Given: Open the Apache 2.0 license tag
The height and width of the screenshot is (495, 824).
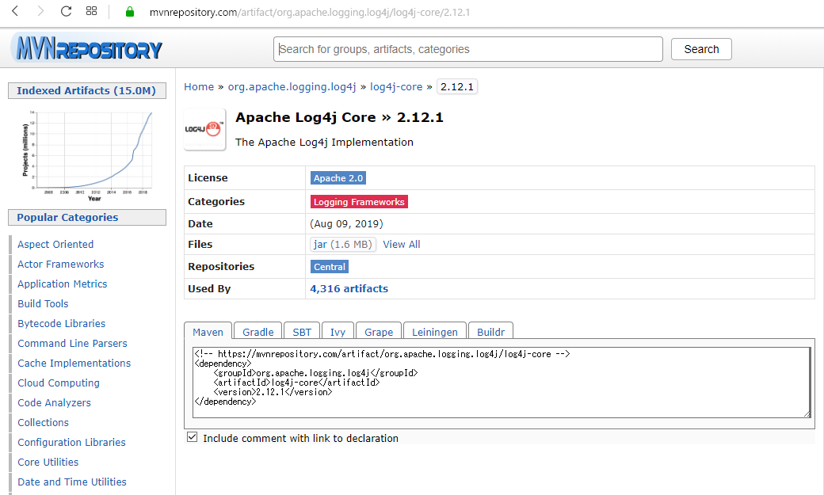Looking at the screenshot, I should pyautogui.click(x=338, y=178).
